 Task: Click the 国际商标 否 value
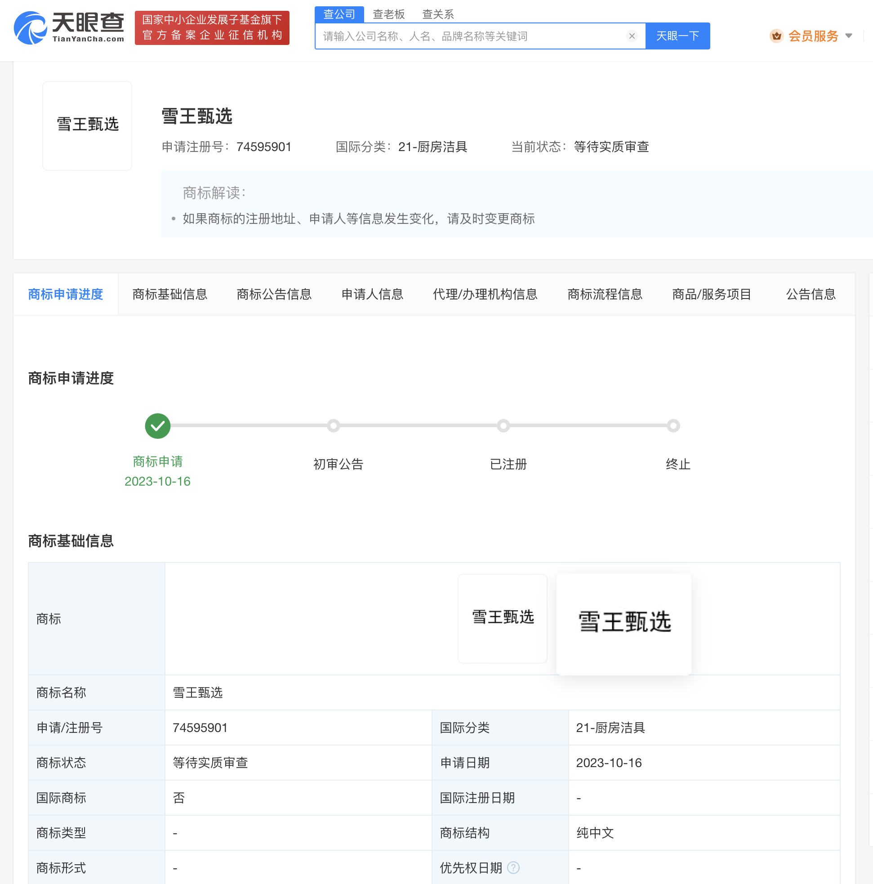pos(179,798)
